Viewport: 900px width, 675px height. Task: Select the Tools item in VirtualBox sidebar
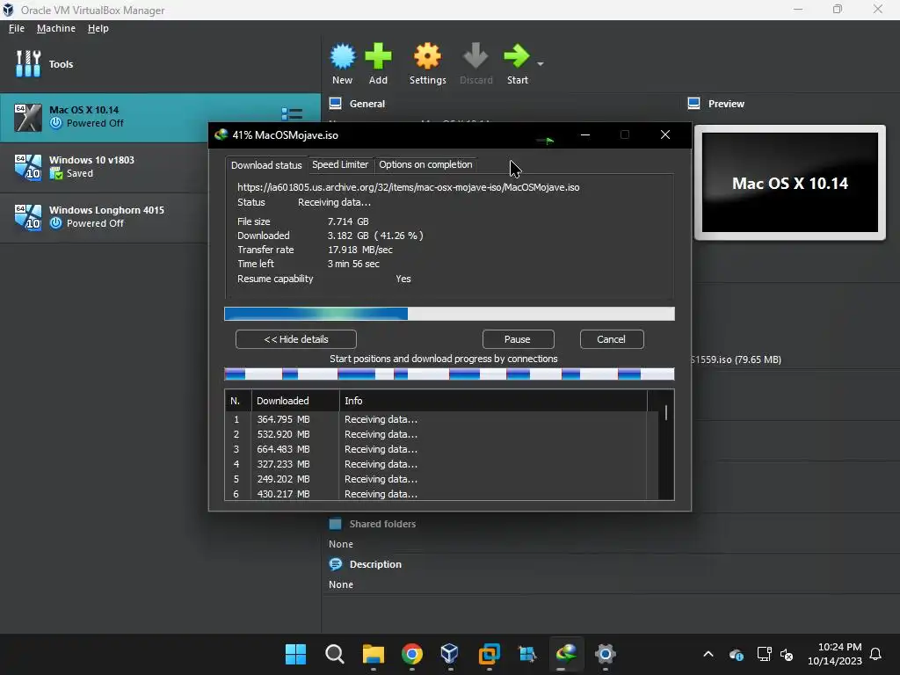tap(160, 64)
